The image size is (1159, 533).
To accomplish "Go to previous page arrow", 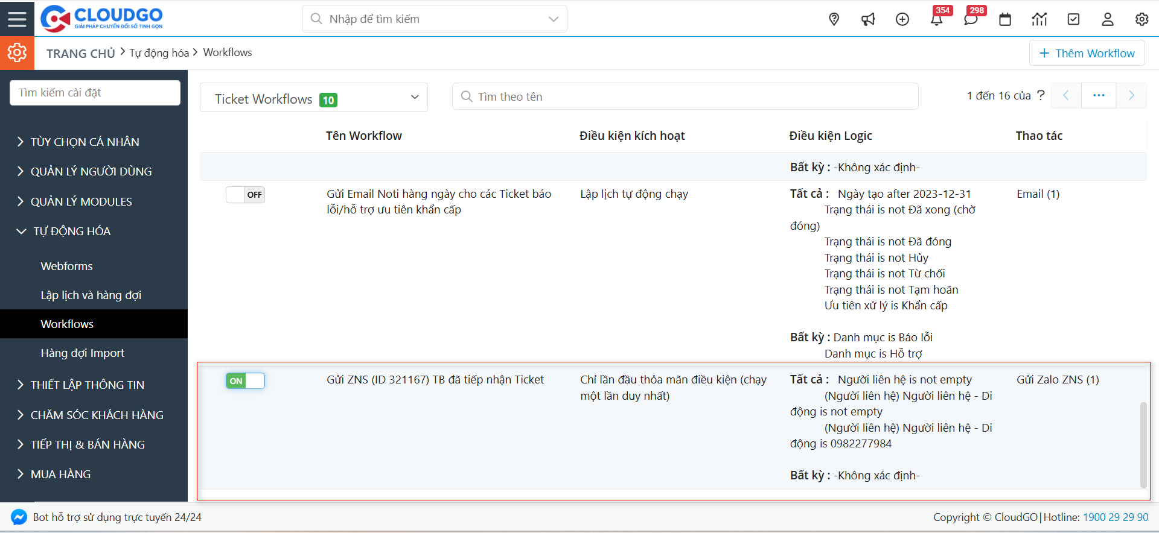I will coord(1066,95).
